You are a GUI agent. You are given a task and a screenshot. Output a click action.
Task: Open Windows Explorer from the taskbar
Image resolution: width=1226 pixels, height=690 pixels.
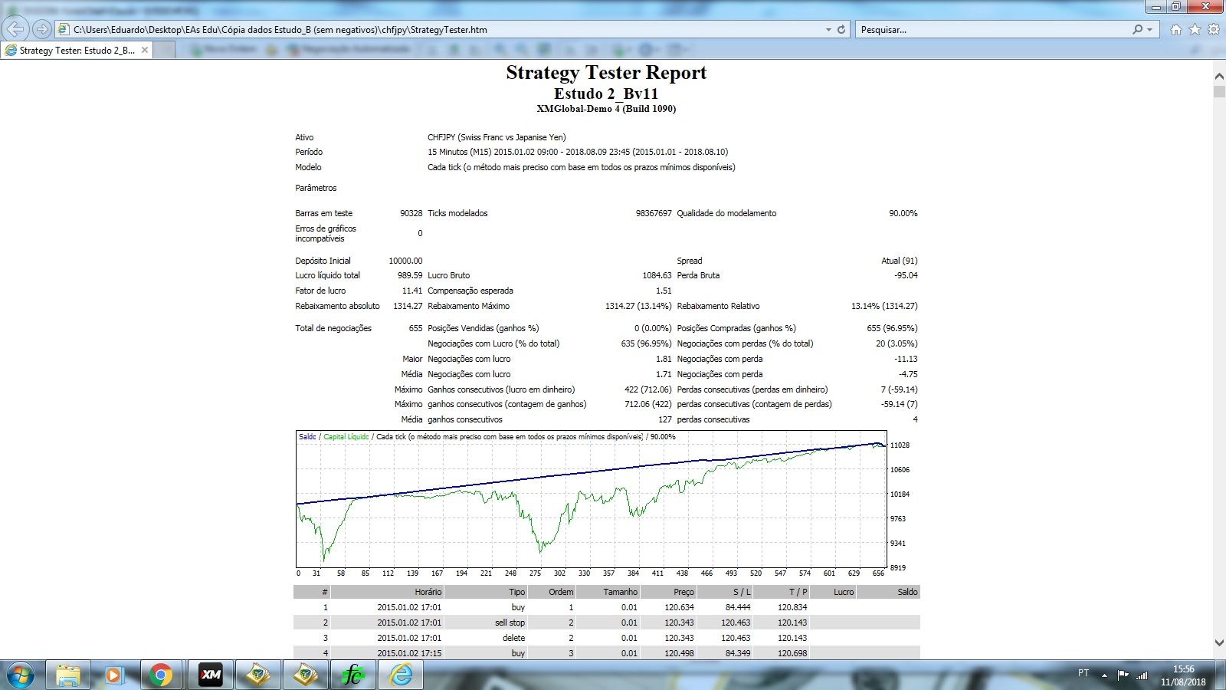[68, 675]
